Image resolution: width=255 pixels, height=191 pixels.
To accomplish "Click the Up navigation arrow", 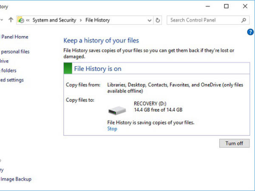I will pyautogui.click(x=11, y=20).
